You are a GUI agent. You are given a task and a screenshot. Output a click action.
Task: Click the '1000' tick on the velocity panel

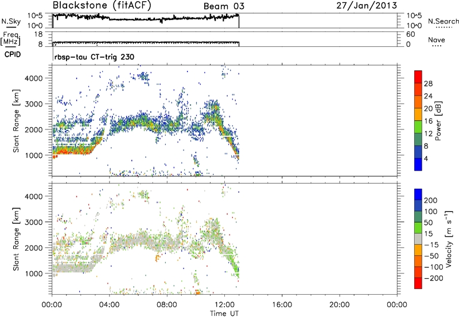click(34, 274)
